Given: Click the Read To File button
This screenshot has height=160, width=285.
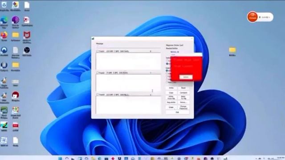Looking at the screenshot, I should coord(183,98).
